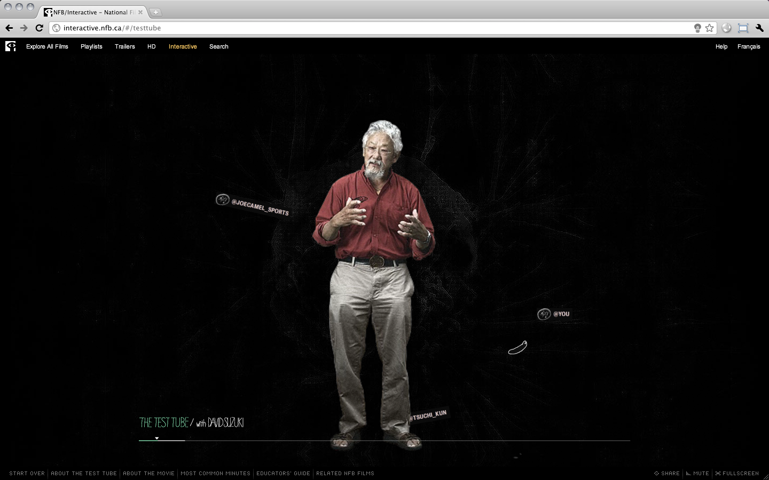Viewport: 769px width, 480px height.
Task: Click the @TSUCHI_KUN label
Action: tap(428, 415)
